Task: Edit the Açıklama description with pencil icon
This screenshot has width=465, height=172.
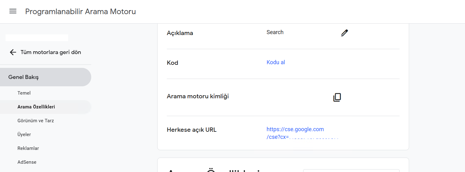Action: pos(345,33)
